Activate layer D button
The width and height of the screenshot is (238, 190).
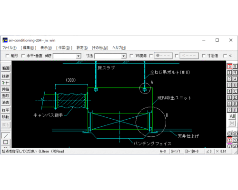pos(235,97)
